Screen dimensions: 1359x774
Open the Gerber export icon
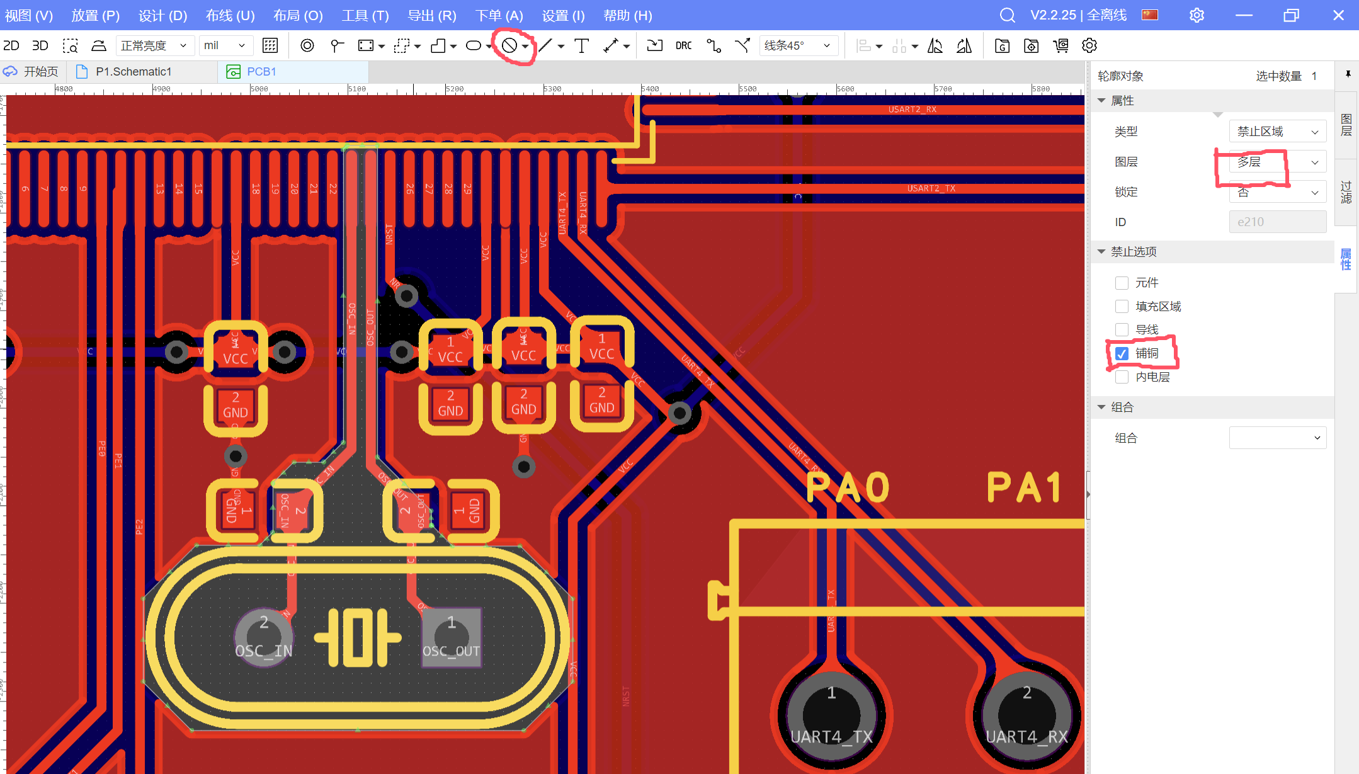(1002, 45)
